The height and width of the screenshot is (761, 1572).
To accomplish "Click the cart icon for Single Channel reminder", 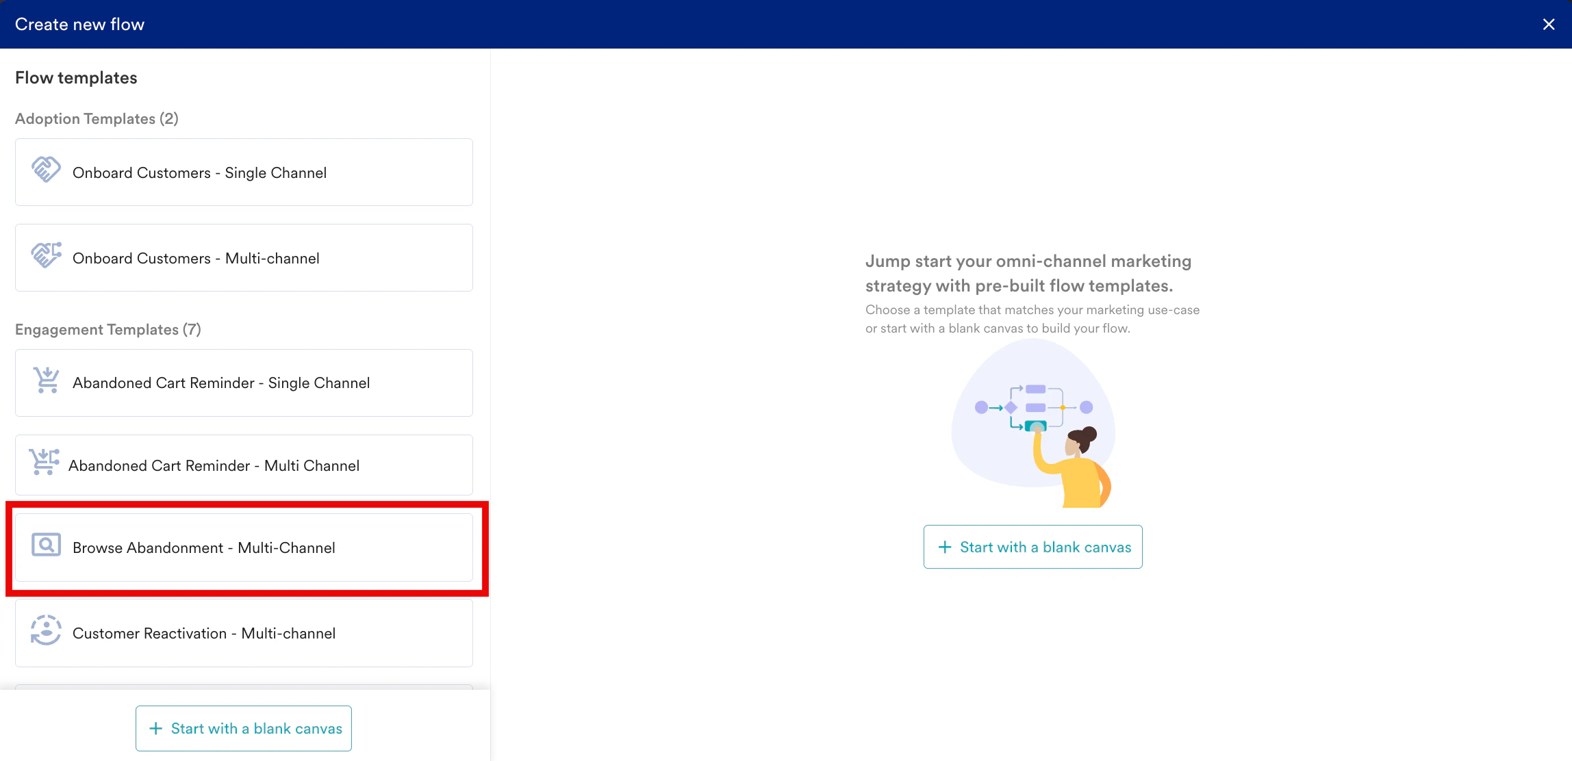I will [x=47, y=380].
